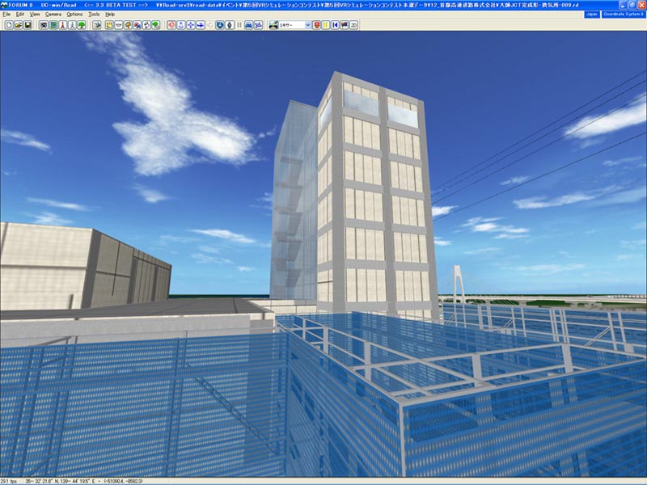Click the blue vehicle path icon

pyautogui.click(x=258, y=25)
